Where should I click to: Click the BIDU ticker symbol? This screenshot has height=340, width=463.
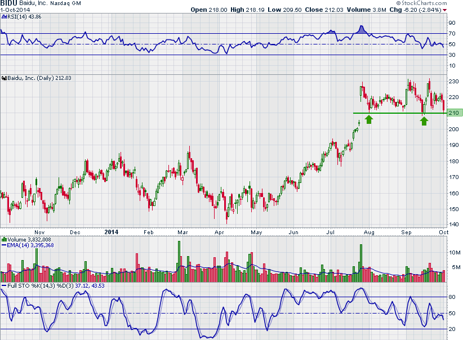point(9,3)
